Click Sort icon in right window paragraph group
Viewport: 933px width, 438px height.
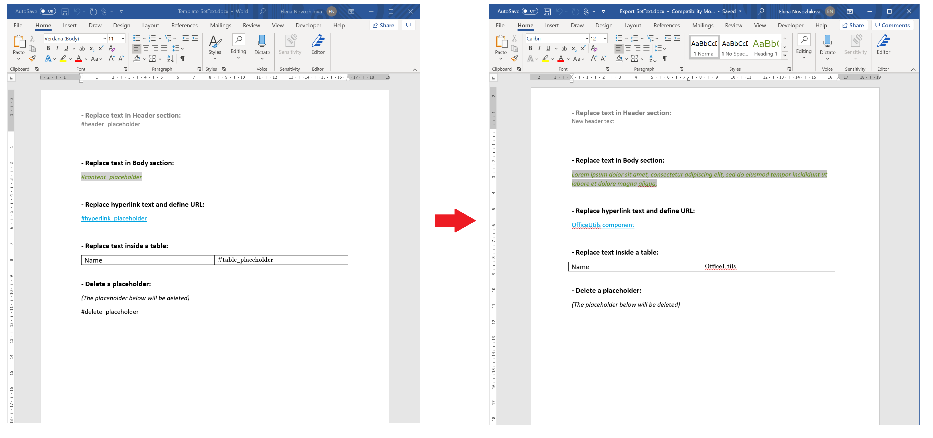tap(653, 59)
